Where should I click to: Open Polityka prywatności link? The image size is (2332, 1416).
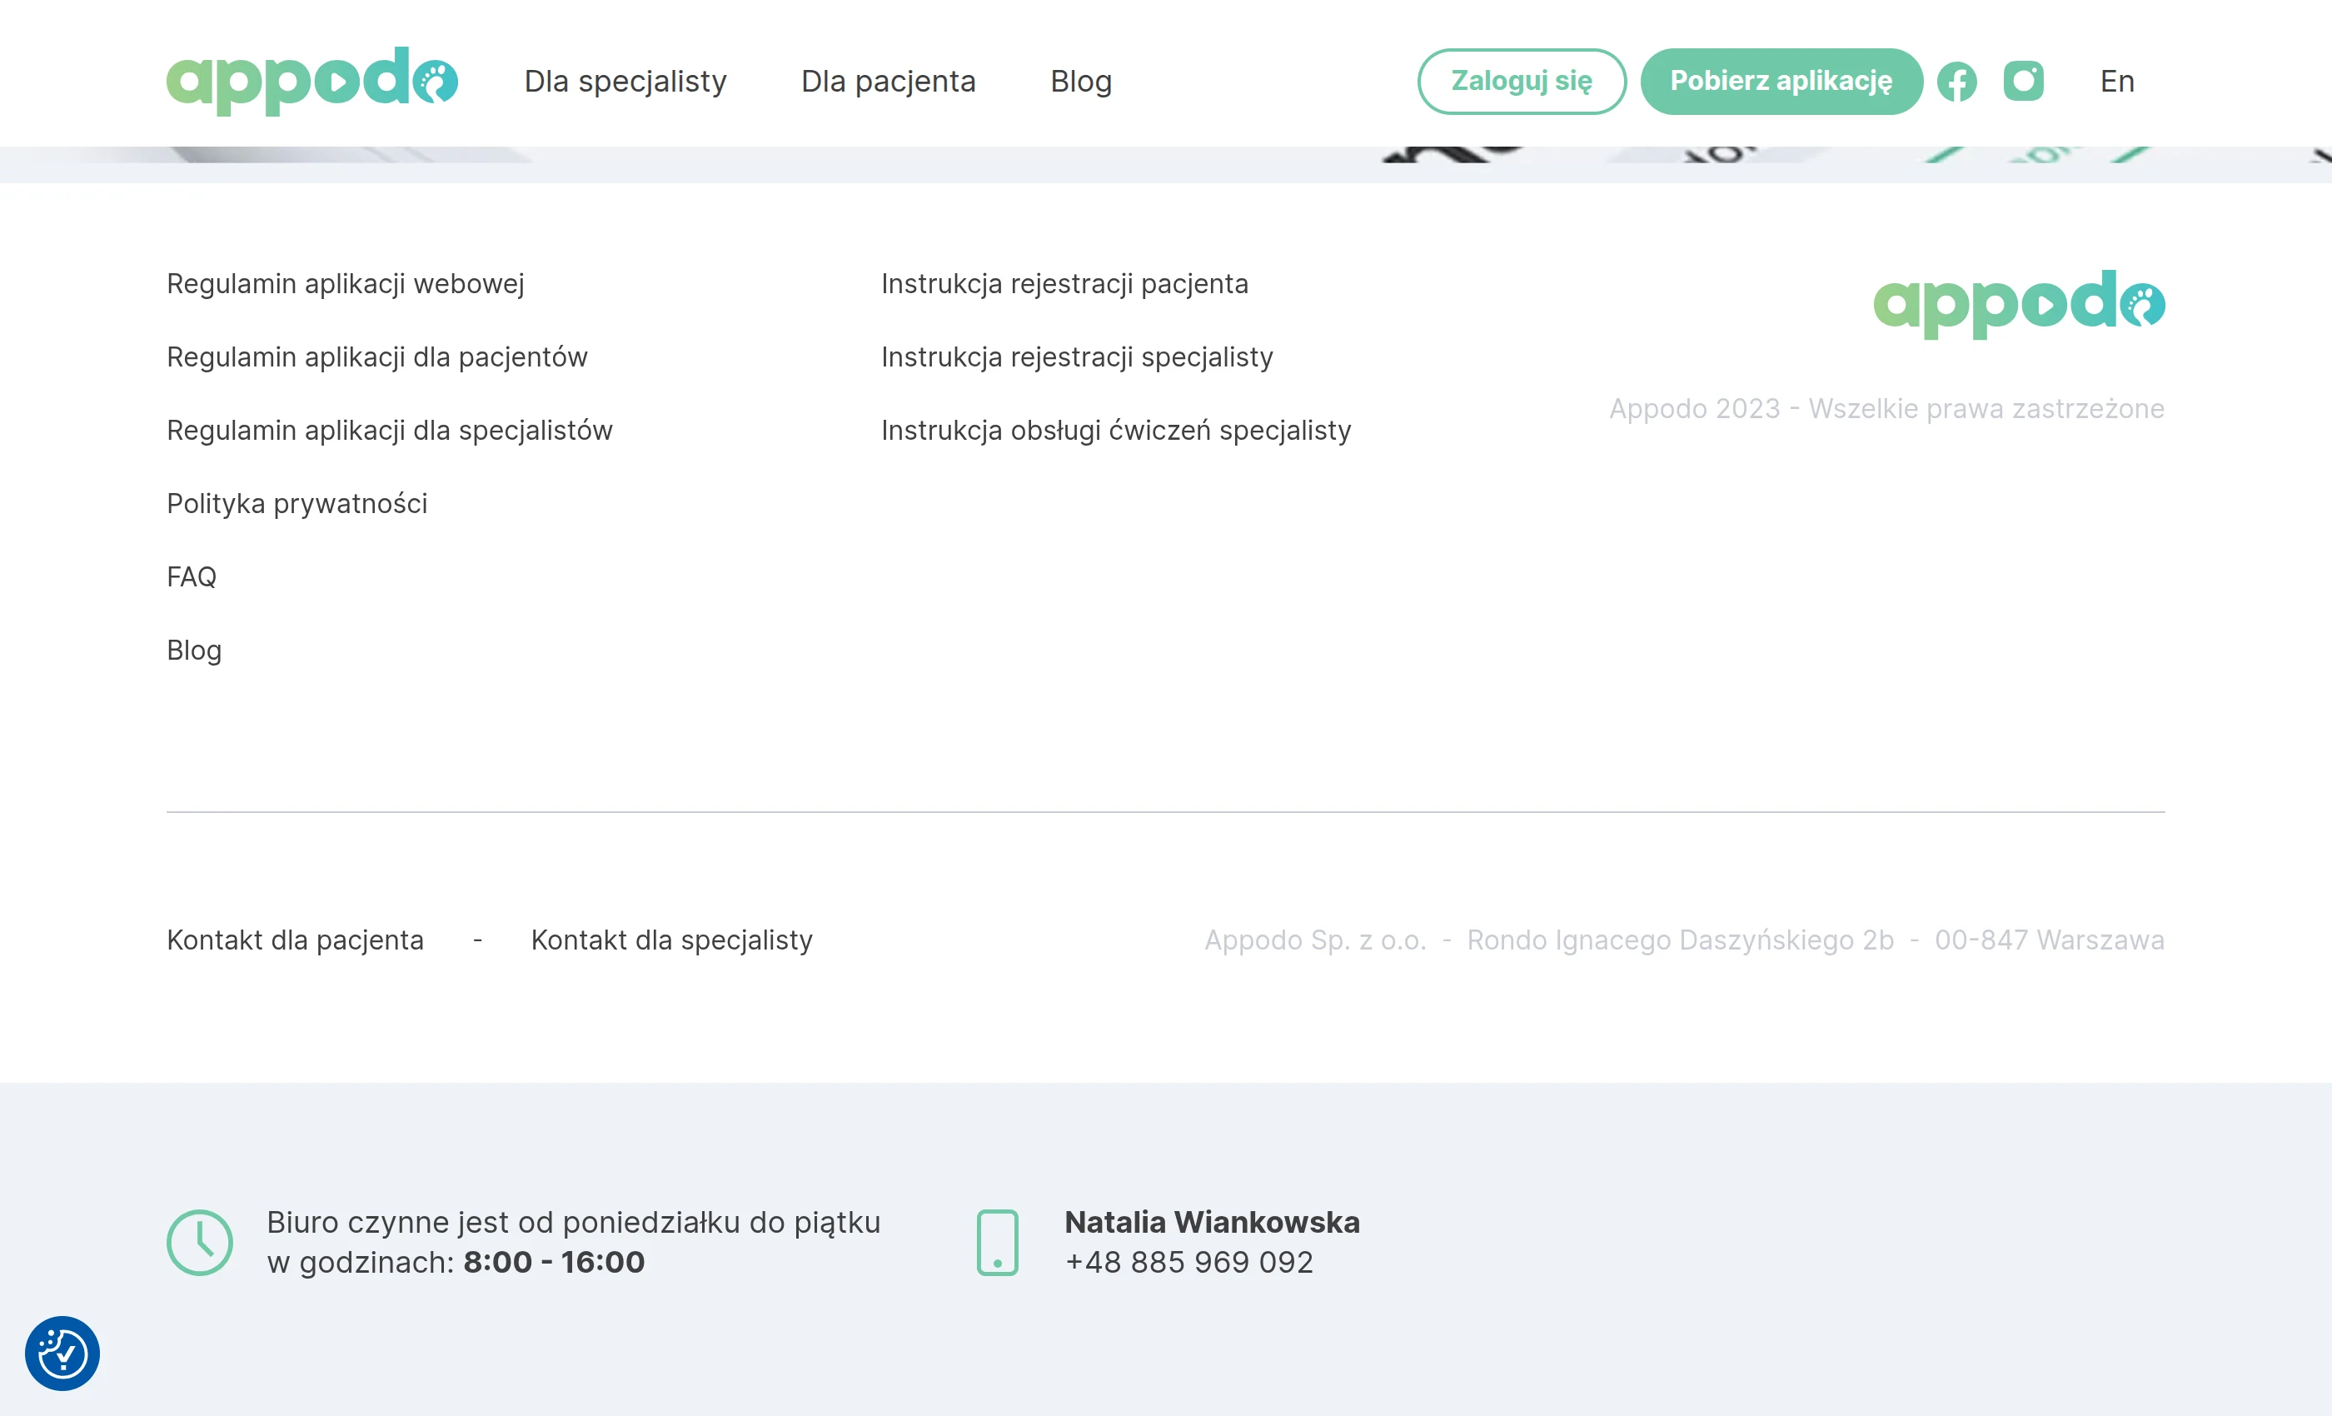(x=297, y=504)
